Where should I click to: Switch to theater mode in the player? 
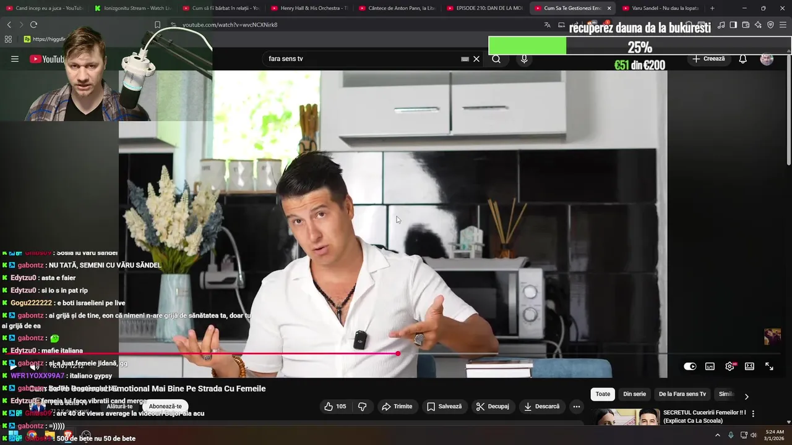749,366
